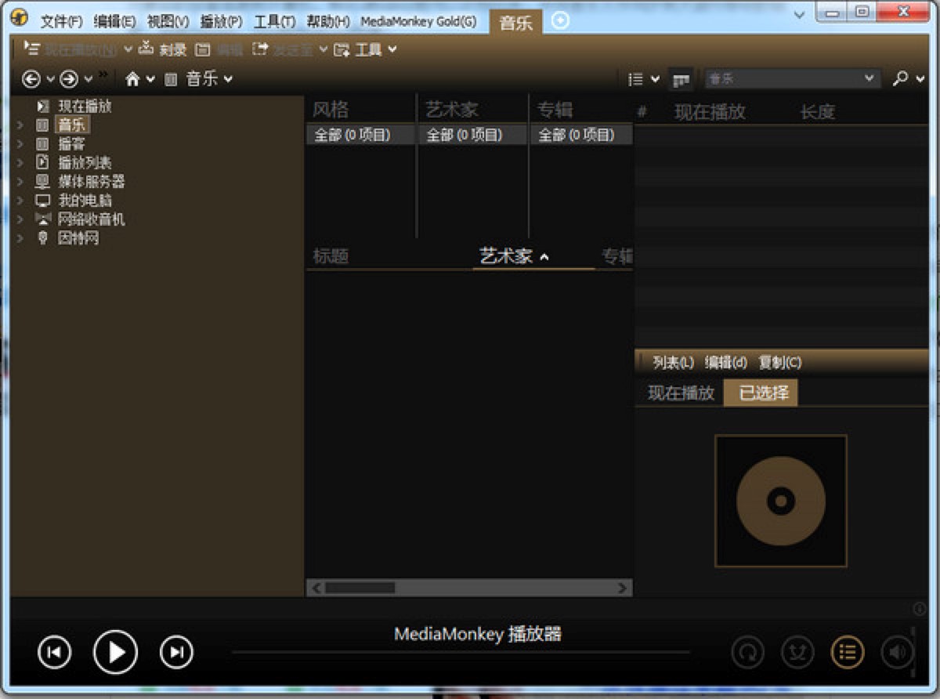Open the 文件(F) menu

point(61,21)
